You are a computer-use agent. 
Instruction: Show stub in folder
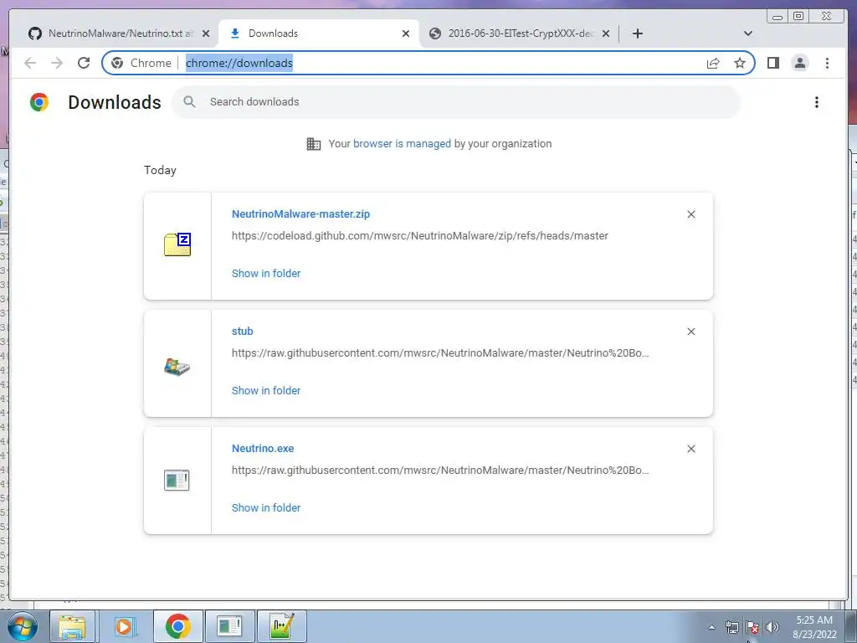pos(266,390)
